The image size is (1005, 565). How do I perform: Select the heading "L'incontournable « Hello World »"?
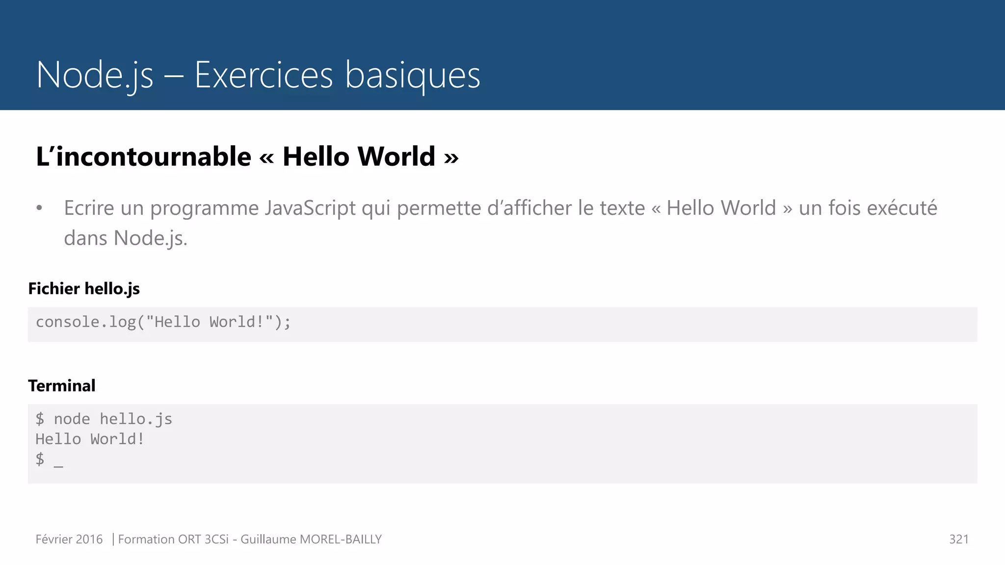coord(247,157)
